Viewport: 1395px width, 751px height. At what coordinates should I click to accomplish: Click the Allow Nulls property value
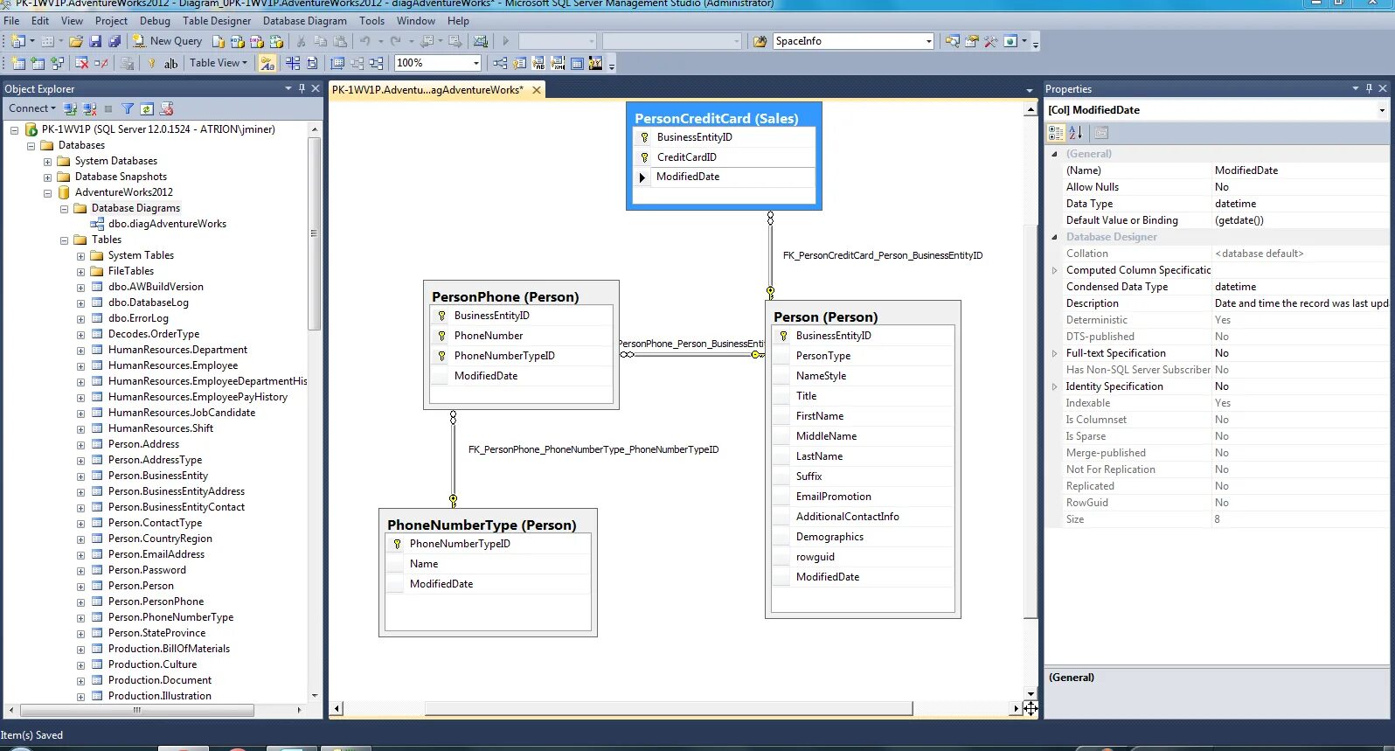[1300, 187]
